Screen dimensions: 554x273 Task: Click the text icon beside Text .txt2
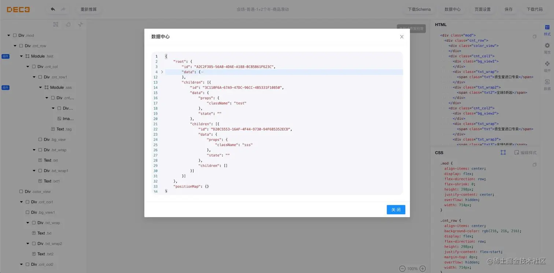34,254
